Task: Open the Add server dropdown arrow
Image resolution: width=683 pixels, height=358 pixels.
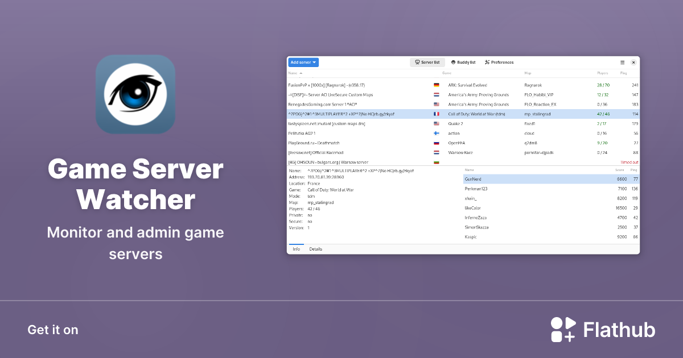Action: [314, 62]
